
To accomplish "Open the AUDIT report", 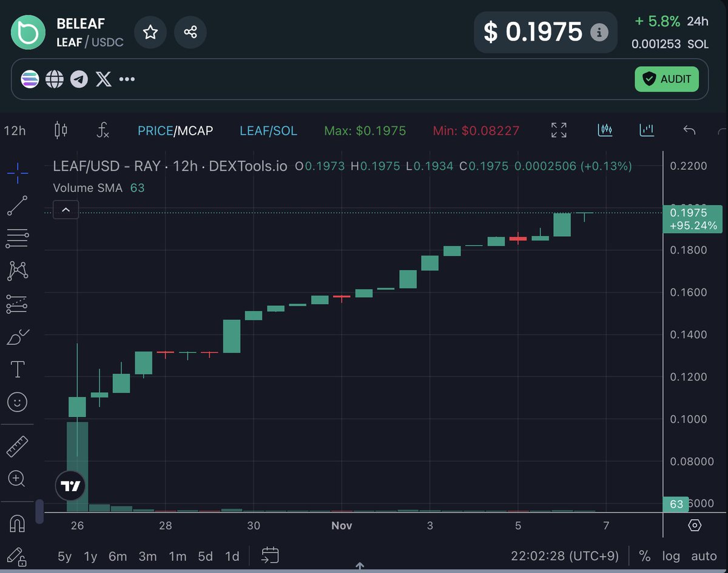I will [x=667, y=79].
